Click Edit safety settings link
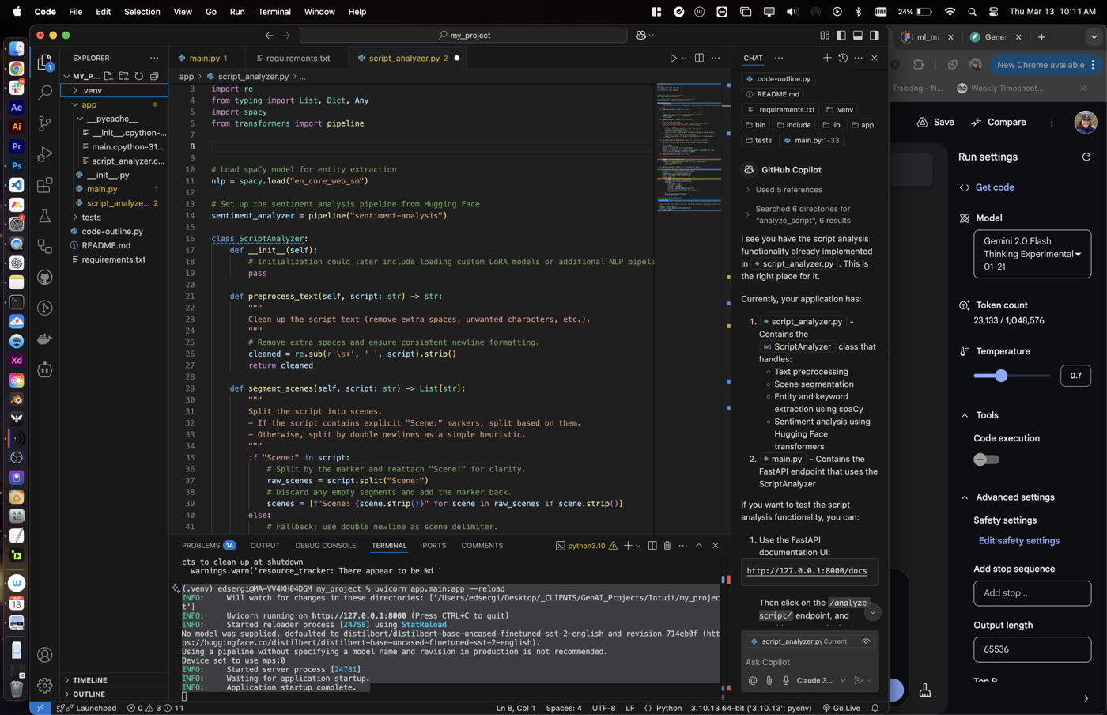The image size is (1107, 715). pyautogui.click(x=1019, y=541)
